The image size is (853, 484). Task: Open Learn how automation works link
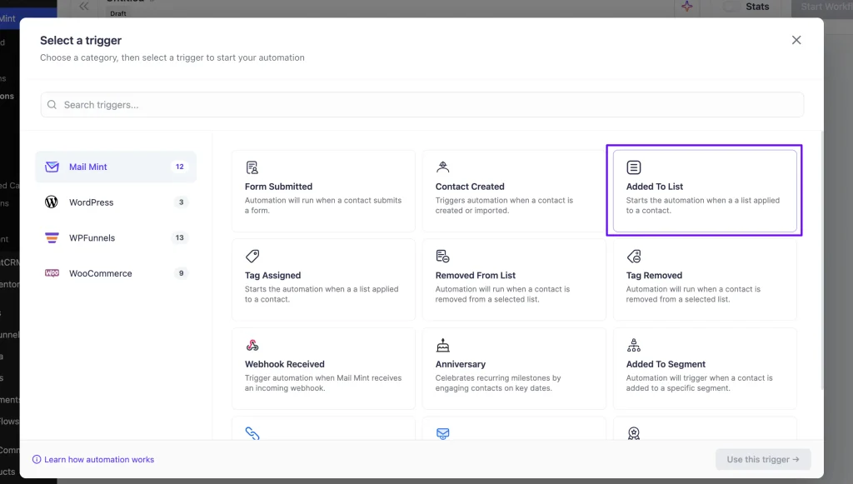pos(99,460)
